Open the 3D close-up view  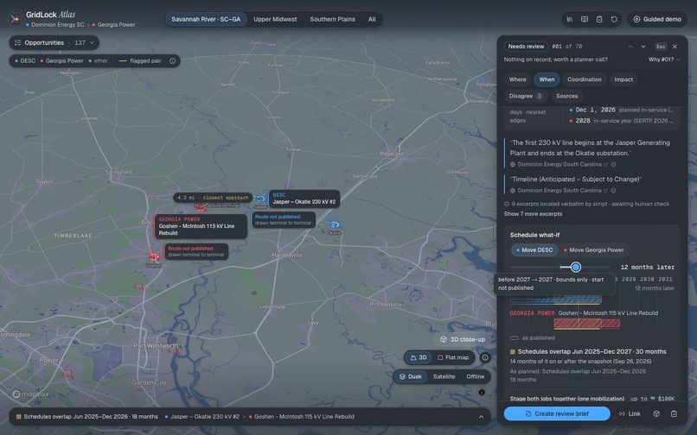coord(463,339)
